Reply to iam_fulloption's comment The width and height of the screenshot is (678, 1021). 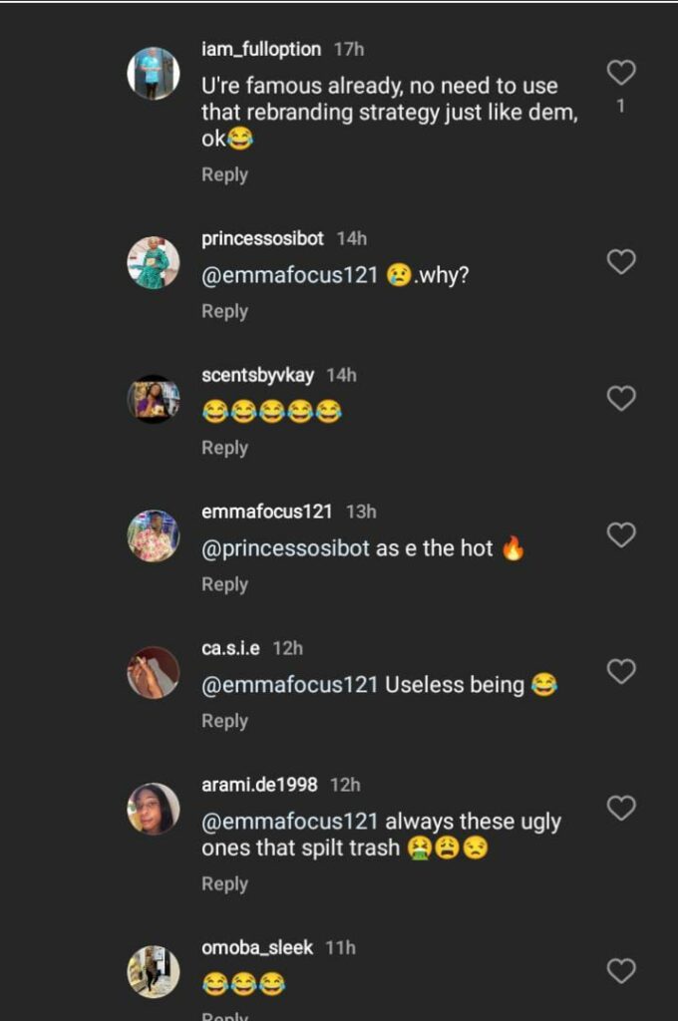point(224,174)
